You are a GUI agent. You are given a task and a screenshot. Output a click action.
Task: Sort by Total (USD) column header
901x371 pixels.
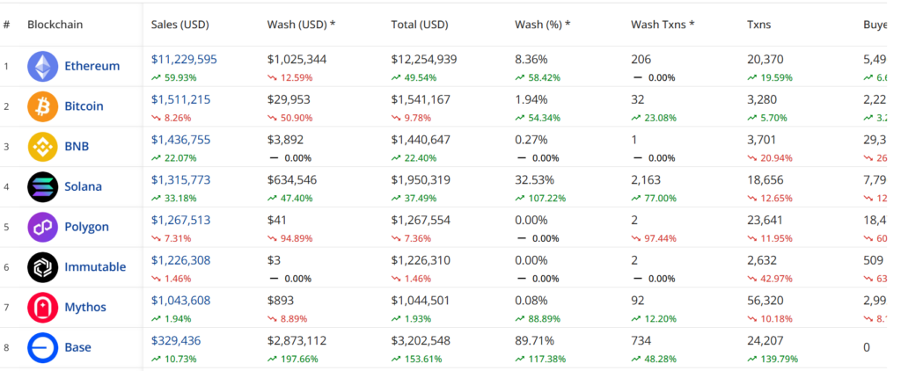coord(421,25)
